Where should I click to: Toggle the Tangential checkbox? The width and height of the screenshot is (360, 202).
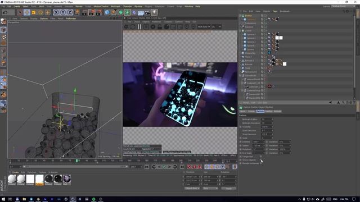point(261,157)
